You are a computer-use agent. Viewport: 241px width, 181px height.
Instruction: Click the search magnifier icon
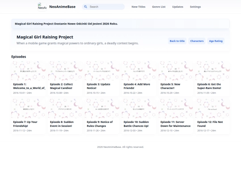(86, 7)
